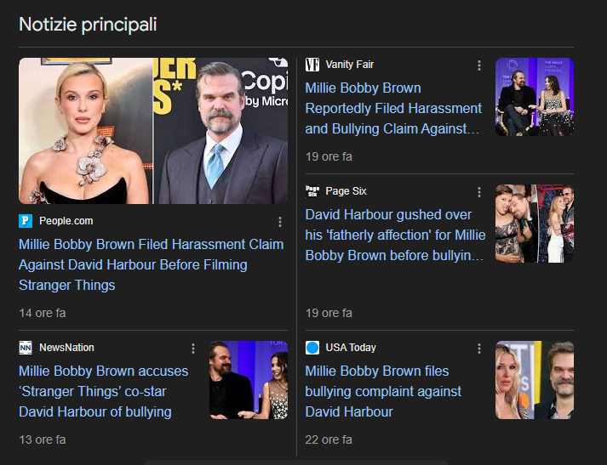Image resolution: width=607 pixels, height=465 pixels.
Task: Click the Page Six article thumbnail
Action: coord(535,224)
